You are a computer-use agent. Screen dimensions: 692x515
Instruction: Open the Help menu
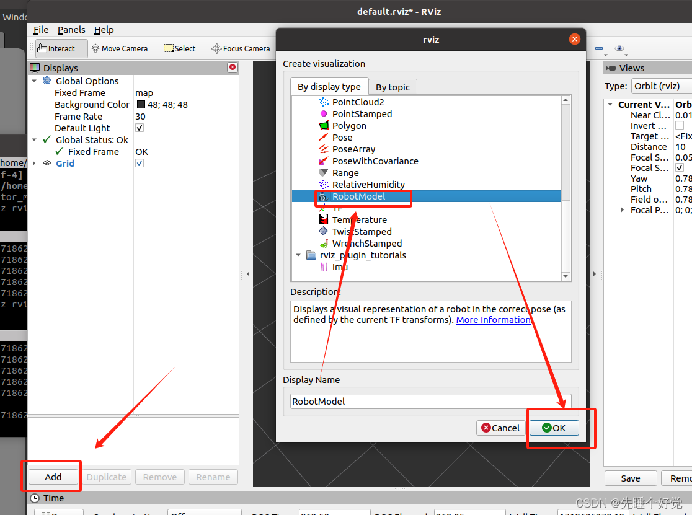(x=104, y=30)
